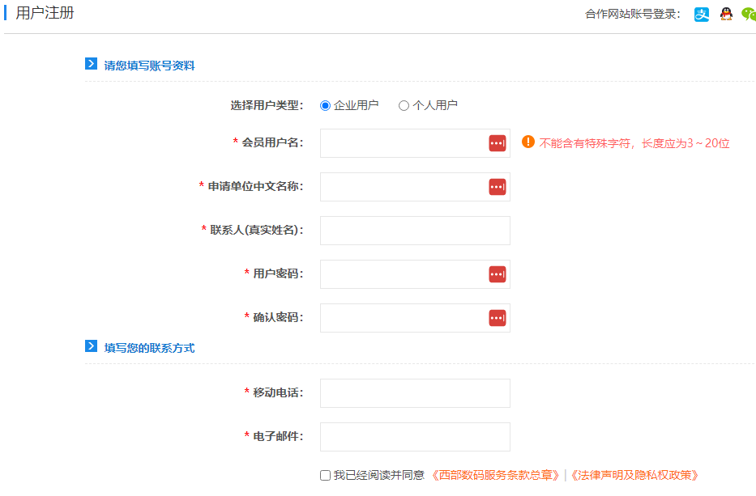Open the 法律声明及隐私权政策 link
756x496 pixels.
[x=635, y=476]
